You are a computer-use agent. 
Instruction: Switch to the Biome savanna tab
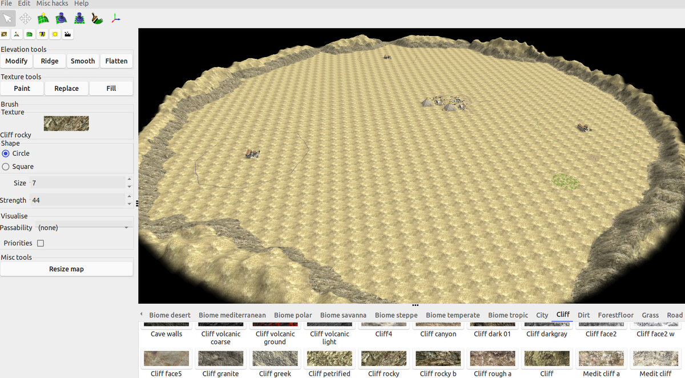coord(343,315)
